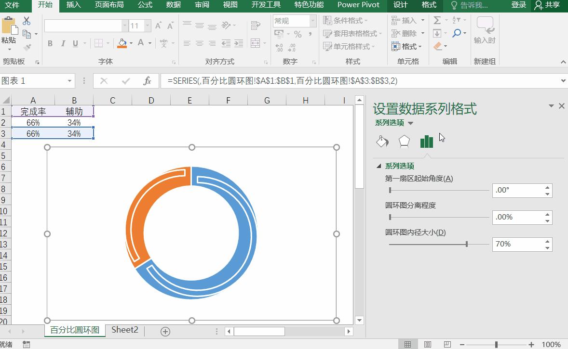568x349 pixels.
Task: Collapse the 系列选项 section arrow
Action: coord(379,165)
